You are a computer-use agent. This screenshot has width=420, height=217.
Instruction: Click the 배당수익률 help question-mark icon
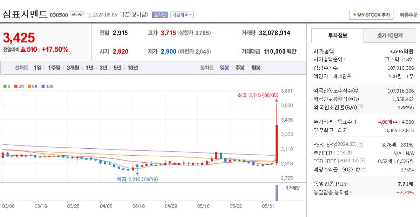coord(364,169)
